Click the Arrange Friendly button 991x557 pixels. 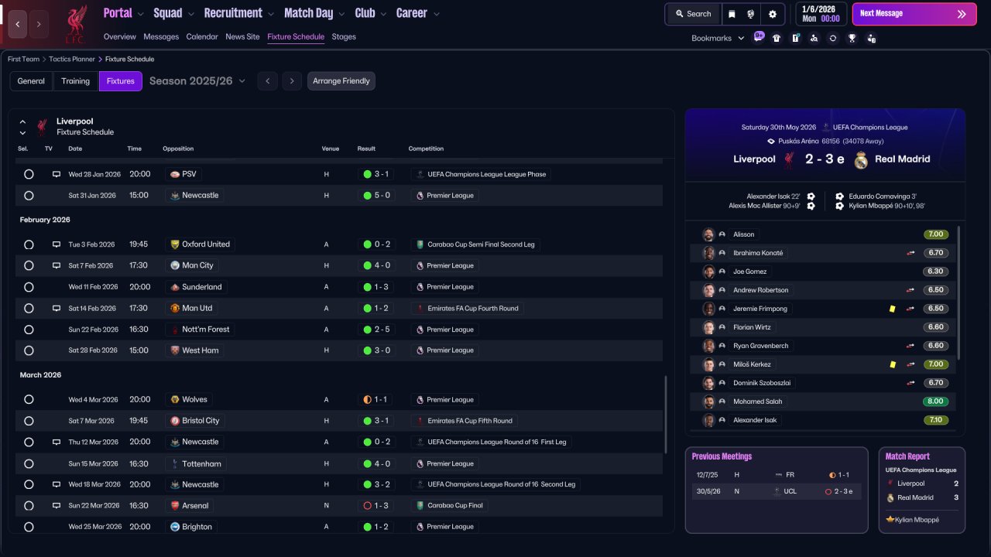(x=341, y=81)
